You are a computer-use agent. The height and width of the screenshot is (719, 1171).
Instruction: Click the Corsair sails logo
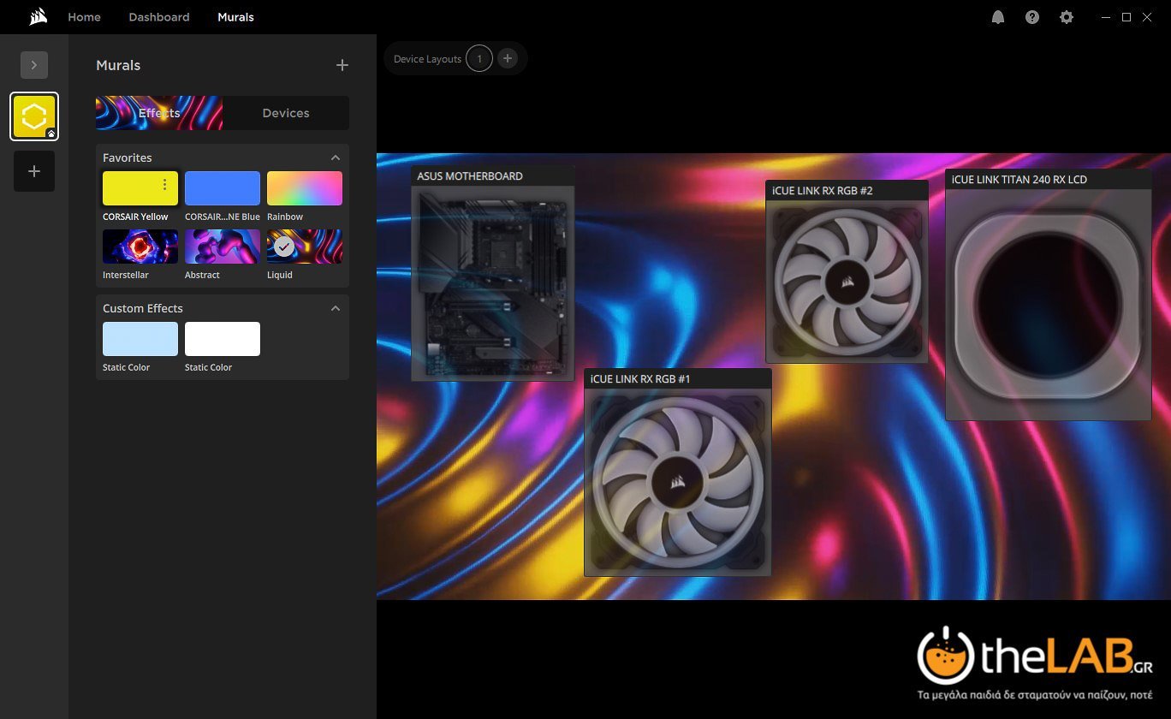pos(38,17)
